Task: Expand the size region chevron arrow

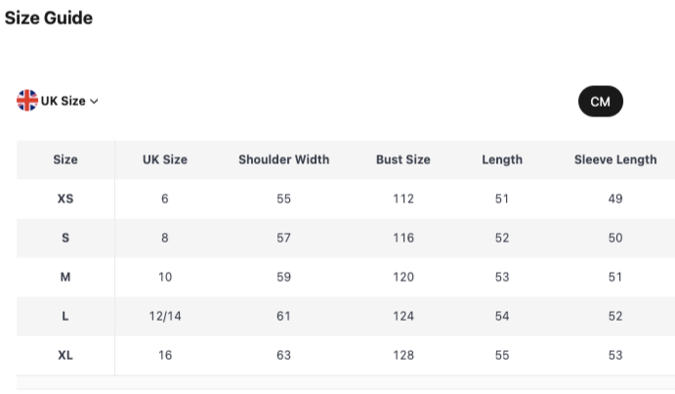Action: click(x=95, y=102)
